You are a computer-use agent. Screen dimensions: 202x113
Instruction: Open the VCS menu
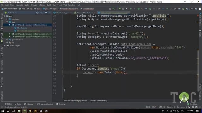pyautogui.click(x=65, y=5)
